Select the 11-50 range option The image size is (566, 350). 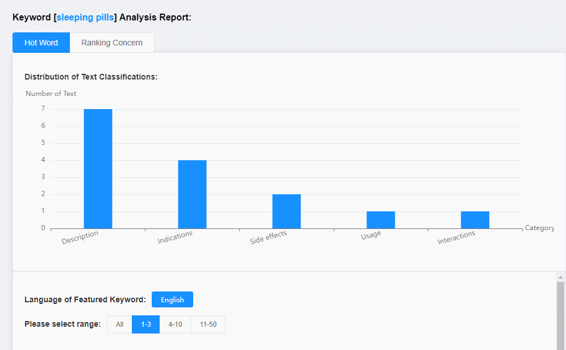click(x=208, y=324)
